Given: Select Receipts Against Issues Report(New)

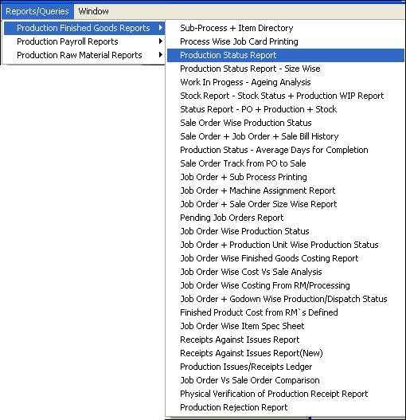Looking at the screenshot, I should (x=286, y=353).
